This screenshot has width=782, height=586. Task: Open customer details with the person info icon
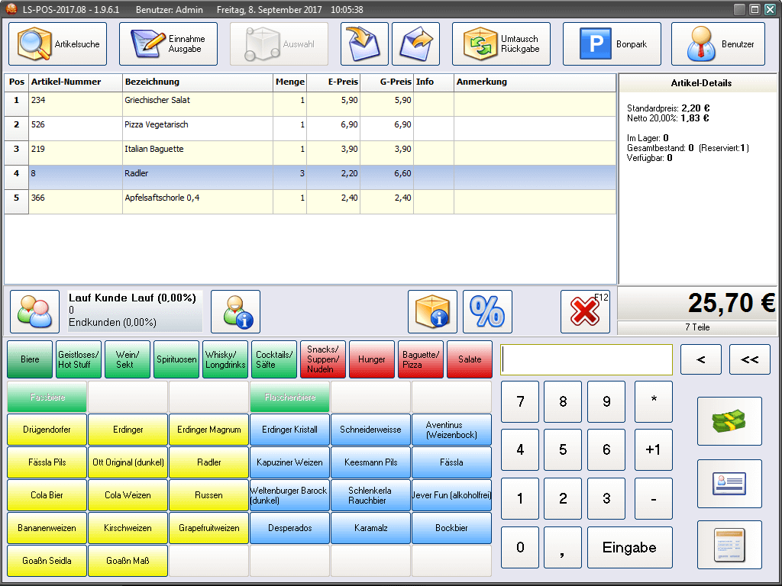(235, 311)
